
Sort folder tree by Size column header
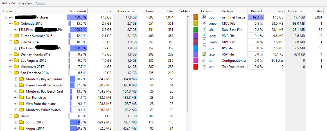coord(100,11)
